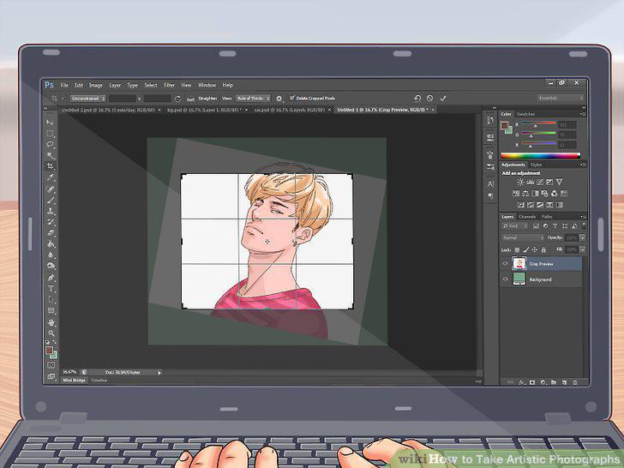Select the Crop tool in the toolbox
This screenshot has width=624, height=468.
click(x=50, y=166)
